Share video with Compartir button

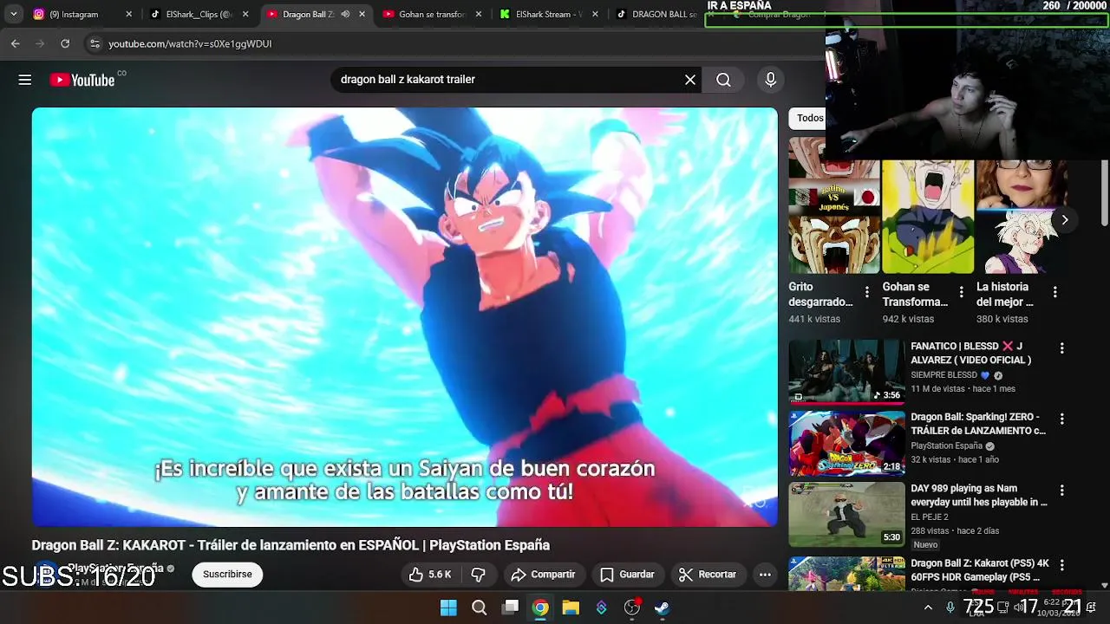click(x=543, y=575)
